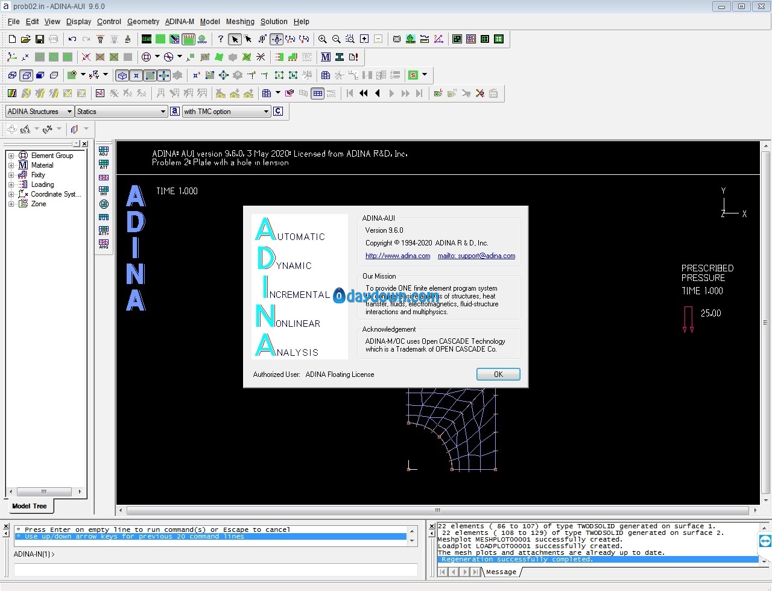Click the graphics window horizontal scrollbar
This screenshot has height=591, width=772.
tap(438, 511)
